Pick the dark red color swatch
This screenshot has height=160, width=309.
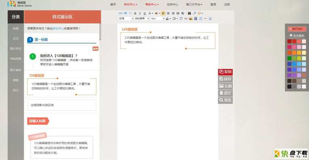289,41
